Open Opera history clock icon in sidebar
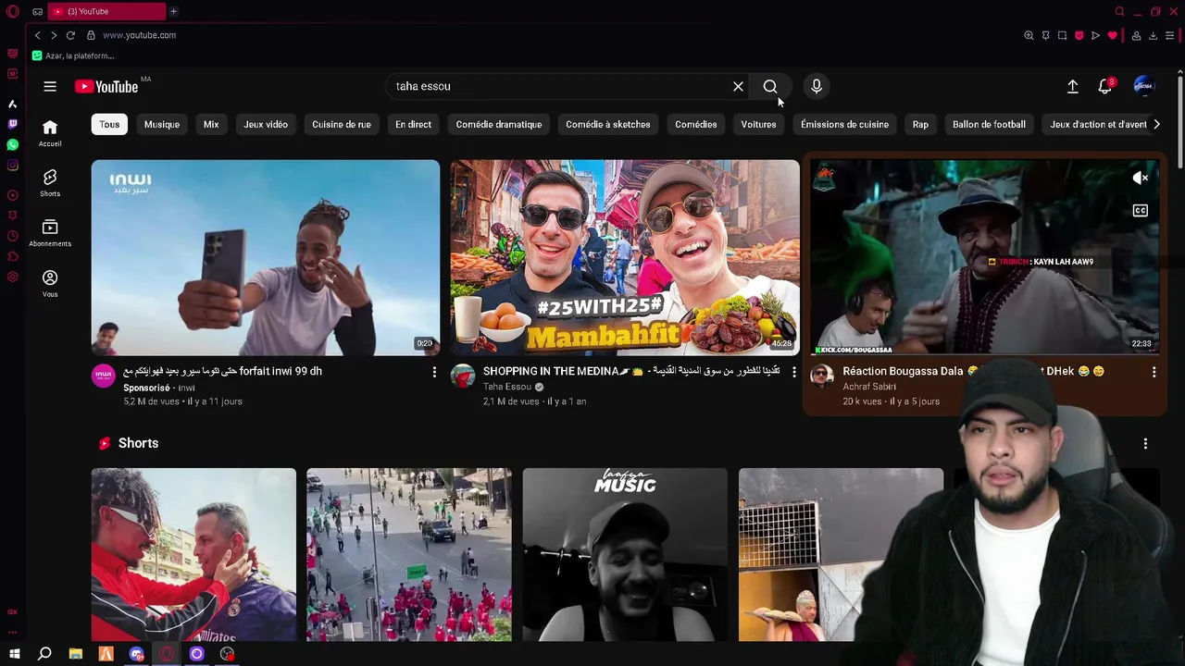 (x=12, y=236)
